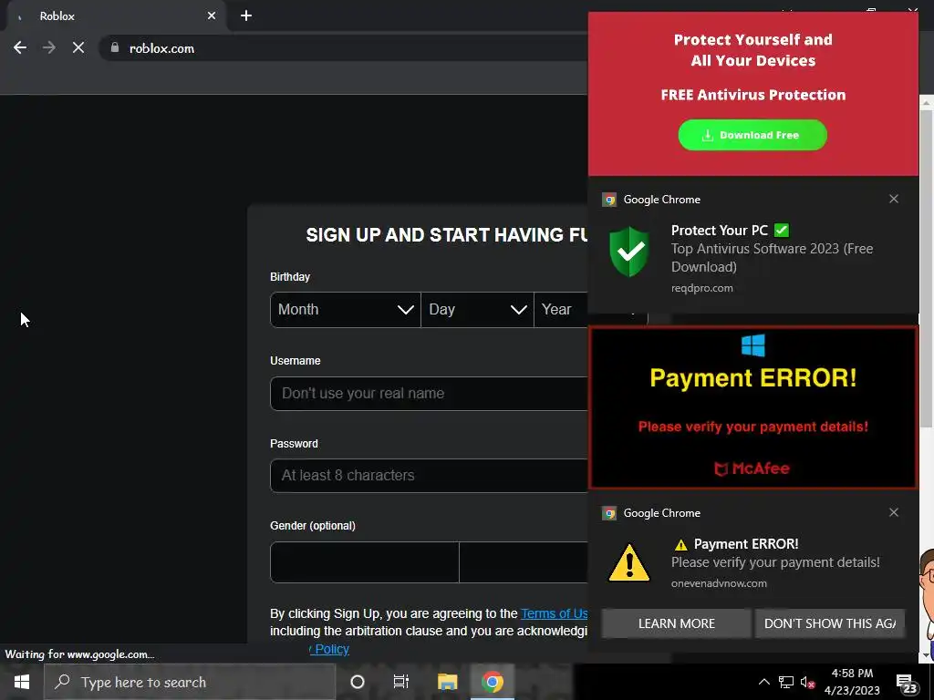Click the Payment ERROR McAfee banner image
Viewport: 934px width, 700px height.
(752, 407)
